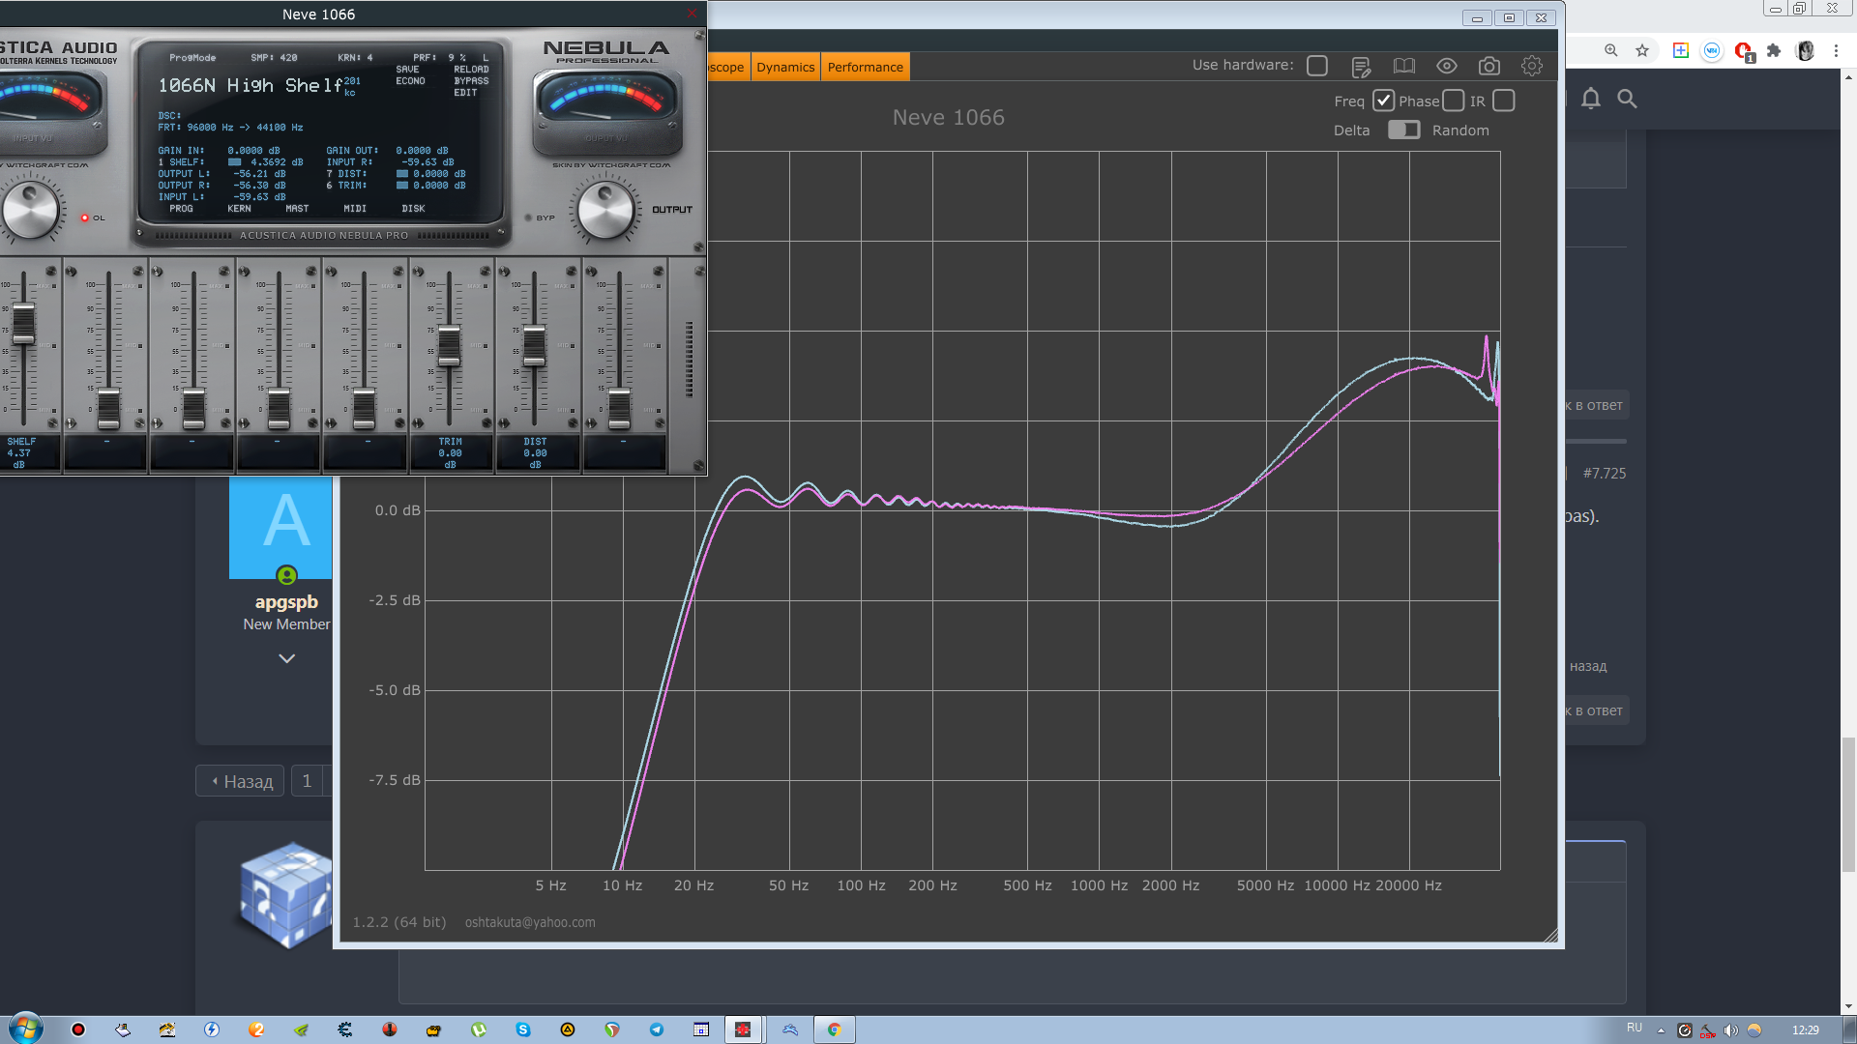Click EDIT on the Nebula display
This screenshot has width=1857, height=1044.
pos(465,93)
